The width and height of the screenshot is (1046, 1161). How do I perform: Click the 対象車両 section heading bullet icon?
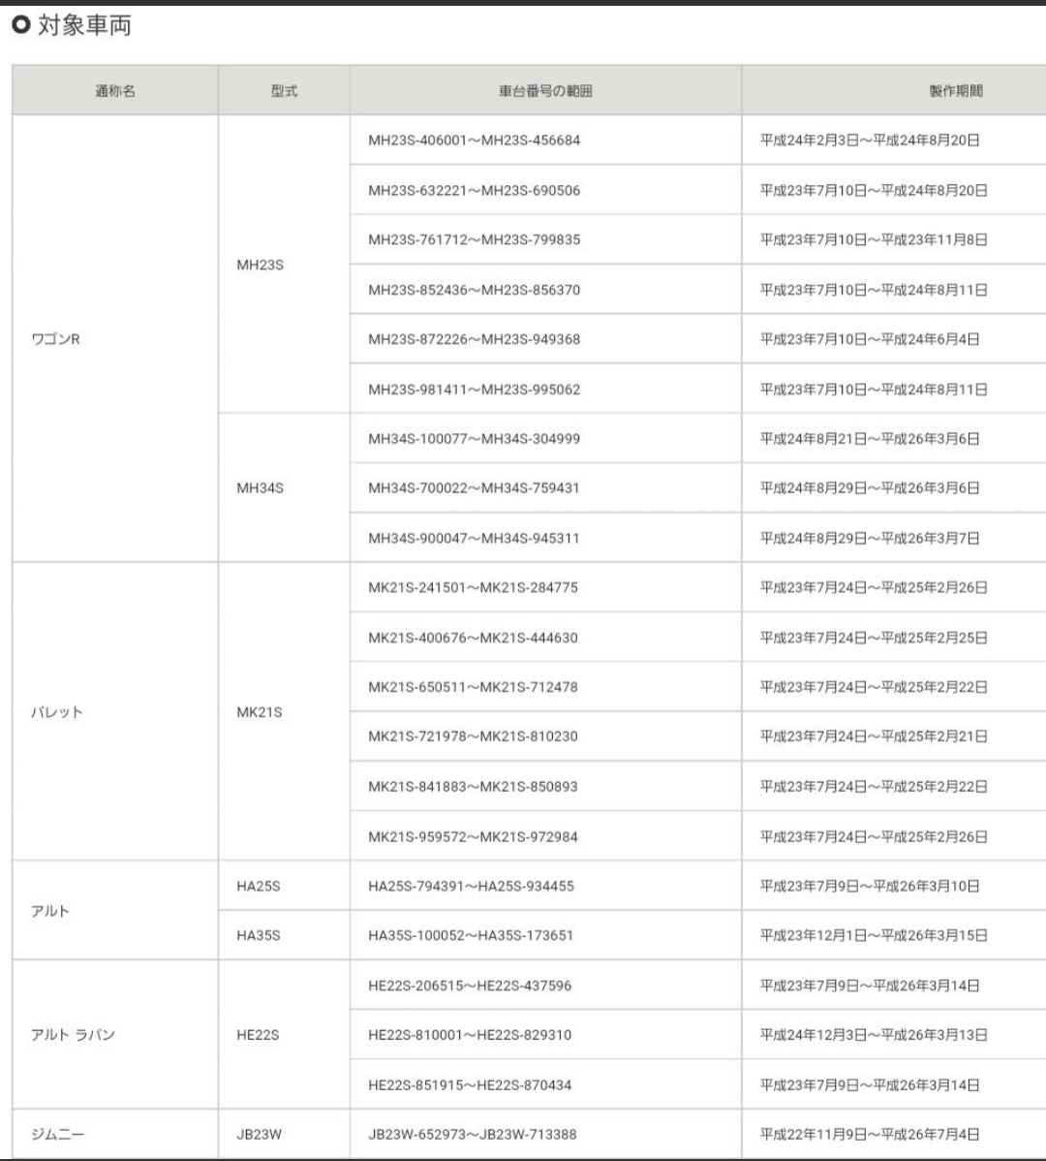pos(20,25)
